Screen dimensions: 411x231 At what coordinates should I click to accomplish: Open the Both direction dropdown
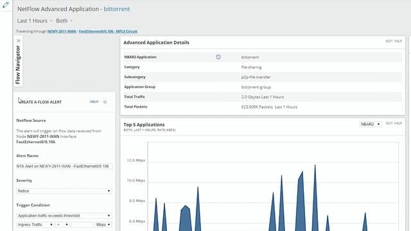point(64,21)
